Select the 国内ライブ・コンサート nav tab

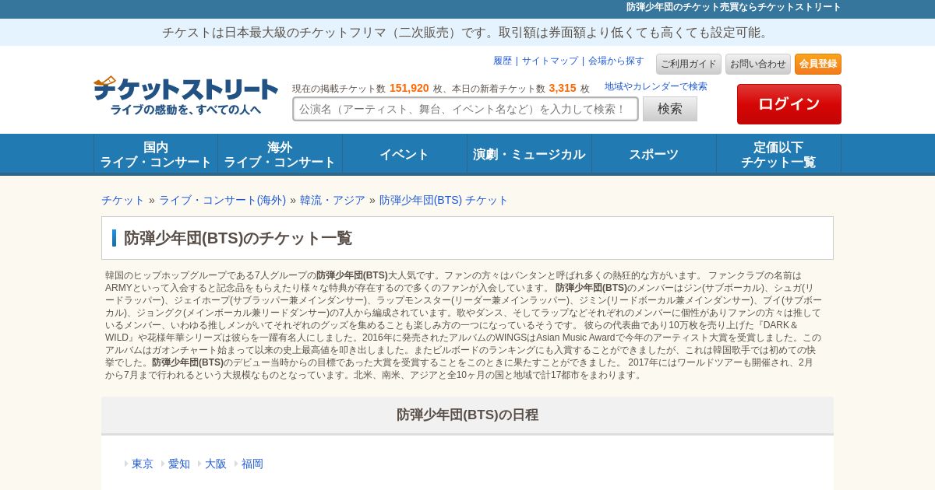[156, 154]
